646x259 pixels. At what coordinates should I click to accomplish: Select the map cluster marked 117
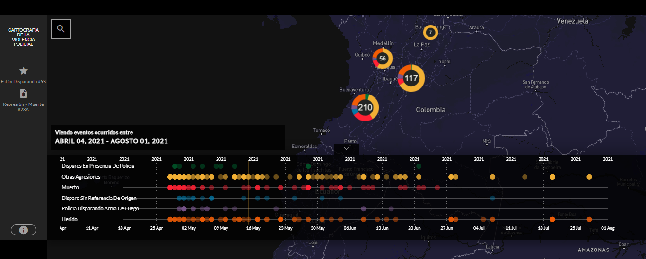click(x=411, y=78)
